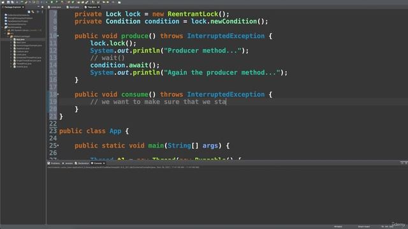
Task: Click the Forward navigation arrow in toolbar
Action: [x=108, y=2]
